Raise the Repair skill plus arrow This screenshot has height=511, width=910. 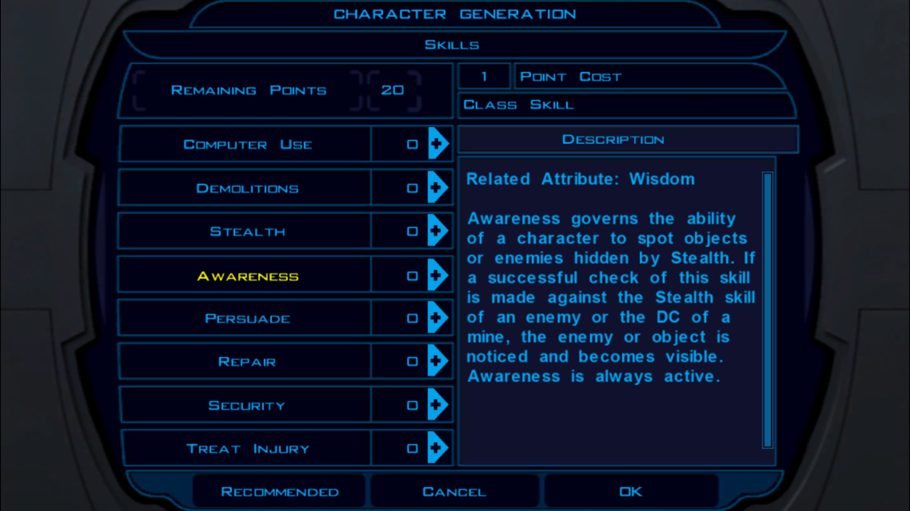tap(439, 360)
